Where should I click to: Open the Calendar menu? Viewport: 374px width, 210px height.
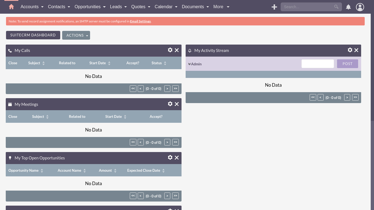tap(166, 7)
